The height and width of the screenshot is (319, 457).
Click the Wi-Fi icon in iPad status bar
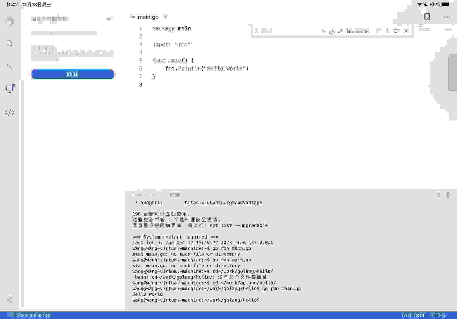pos(419,5)
